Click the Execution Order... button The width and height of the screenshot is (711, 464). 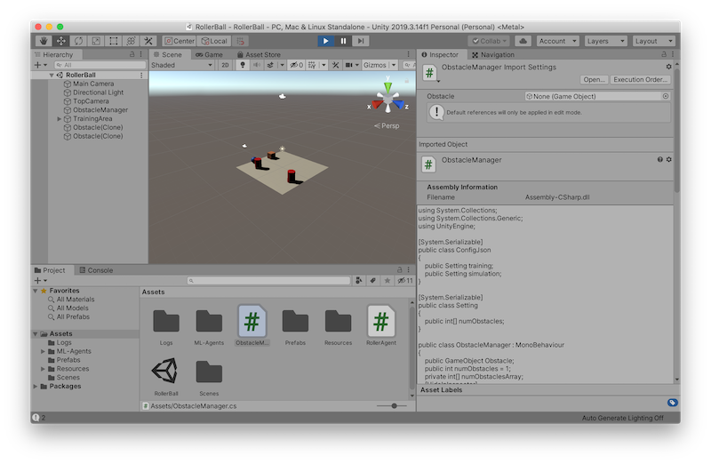640,79
